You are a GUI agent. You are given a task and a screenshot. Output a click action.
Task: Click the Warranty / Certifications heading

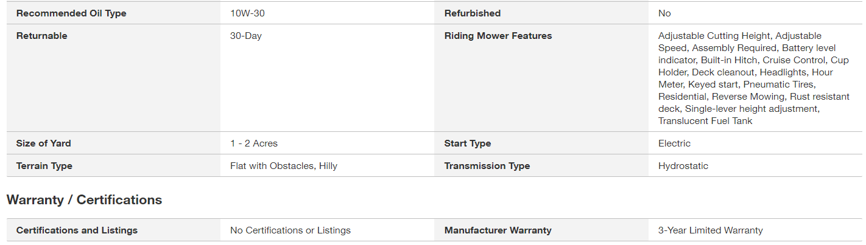(84, 200)
